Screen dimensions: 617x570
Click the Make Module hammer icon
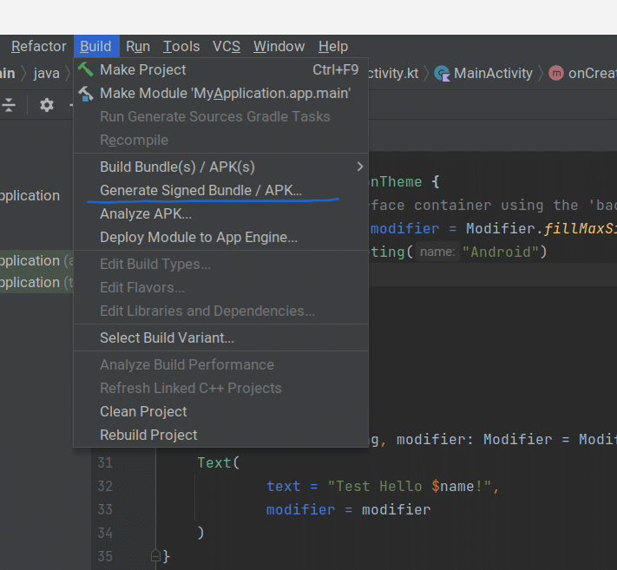coord(85,94)
